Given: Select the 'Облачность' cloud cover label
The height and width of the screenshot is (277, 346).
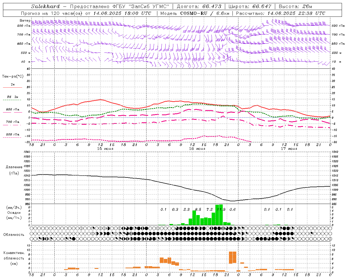Looking at the screenshot, I should (x=14, y=235).
